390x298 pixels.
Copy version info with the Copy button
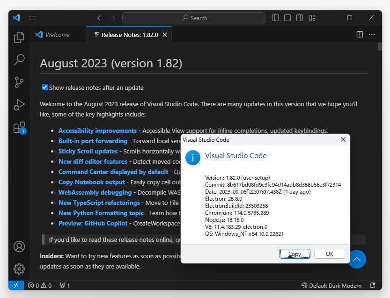(294, 254)
